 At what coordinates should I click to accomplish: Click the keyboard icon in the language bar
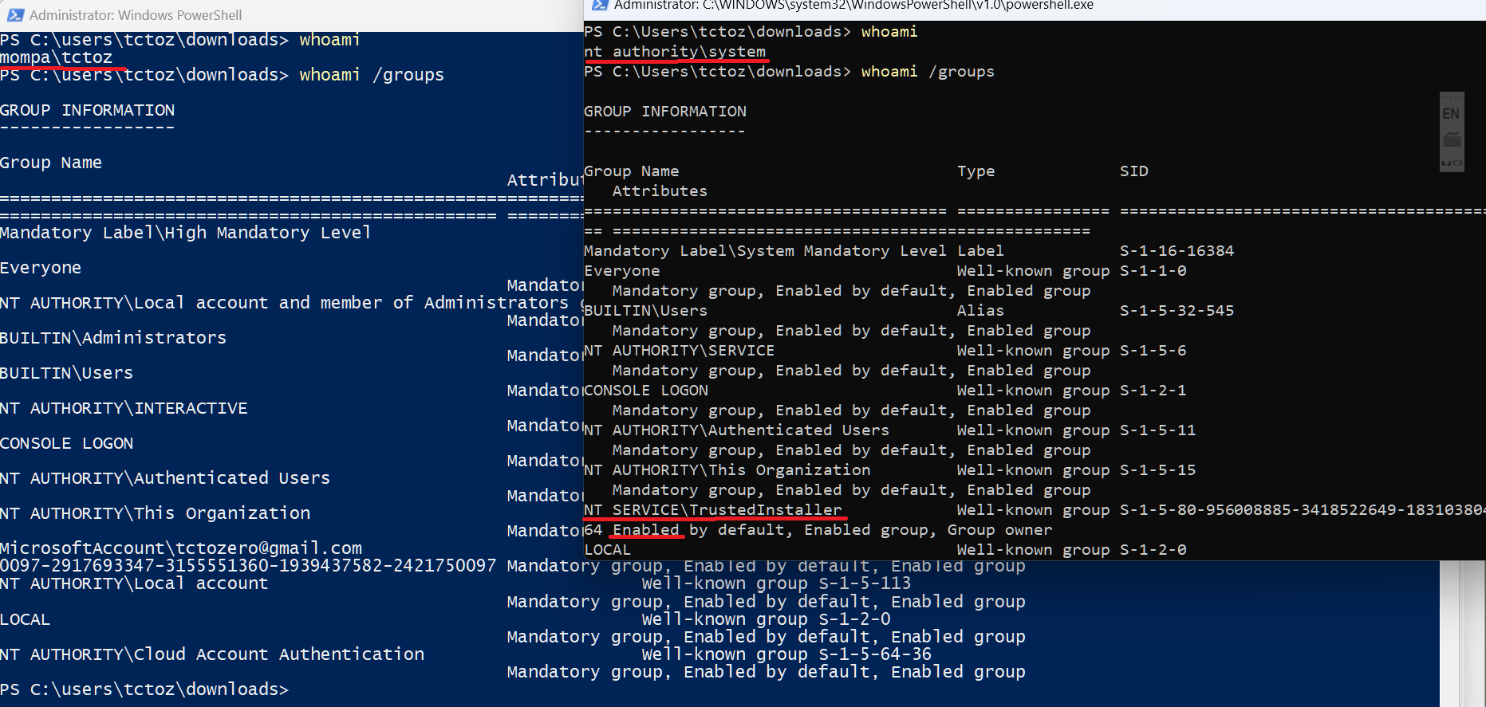pos(1452,139)
